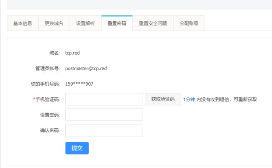The height and width of the screenshot is (168, 272).
Task: Click the 管理员帐号 label
Action: pyautogui.click(x=48, y=69)
